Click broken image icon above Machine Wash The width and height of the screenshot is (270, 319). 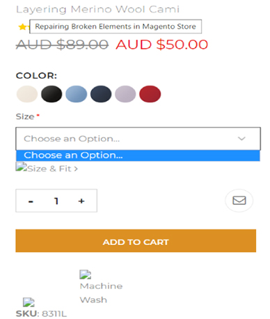click(86, 274)
